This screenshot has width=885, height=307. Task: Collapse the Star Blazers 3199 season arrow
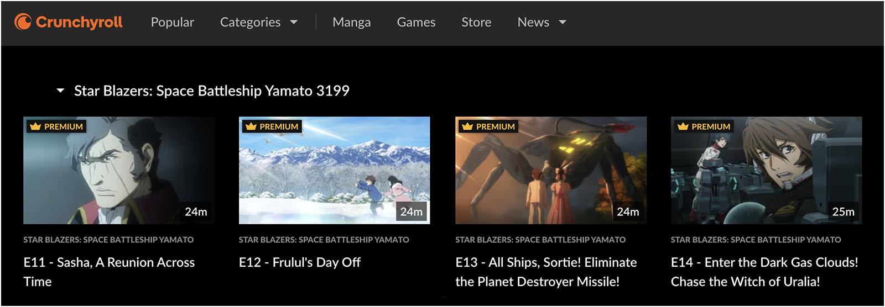61,91
